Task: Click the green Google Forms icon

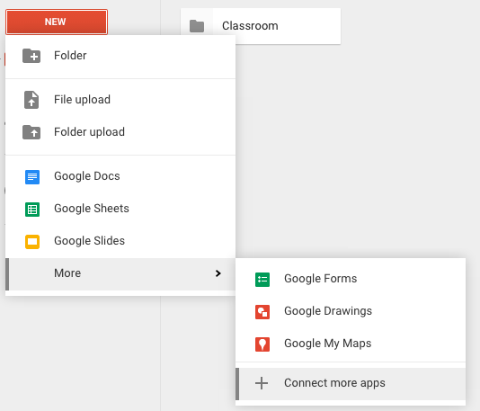Action: tap(262, 280)
